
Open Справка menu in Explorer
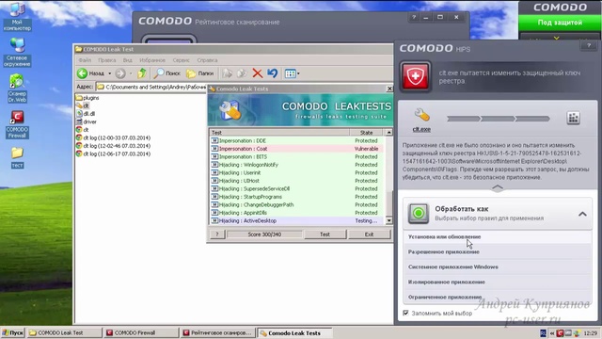pos(207,60)
